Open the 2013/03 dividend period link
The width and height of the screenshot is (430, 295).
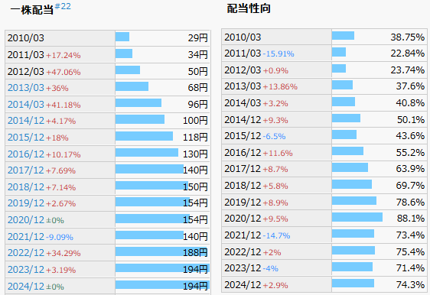26,88
